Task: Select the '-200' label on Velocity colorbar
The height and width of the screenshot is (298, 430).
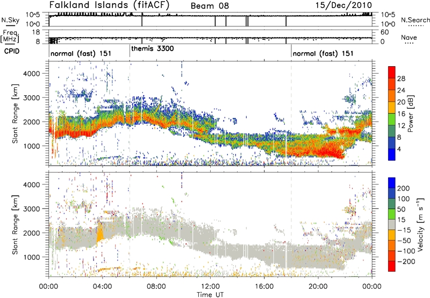Action: 406,261
